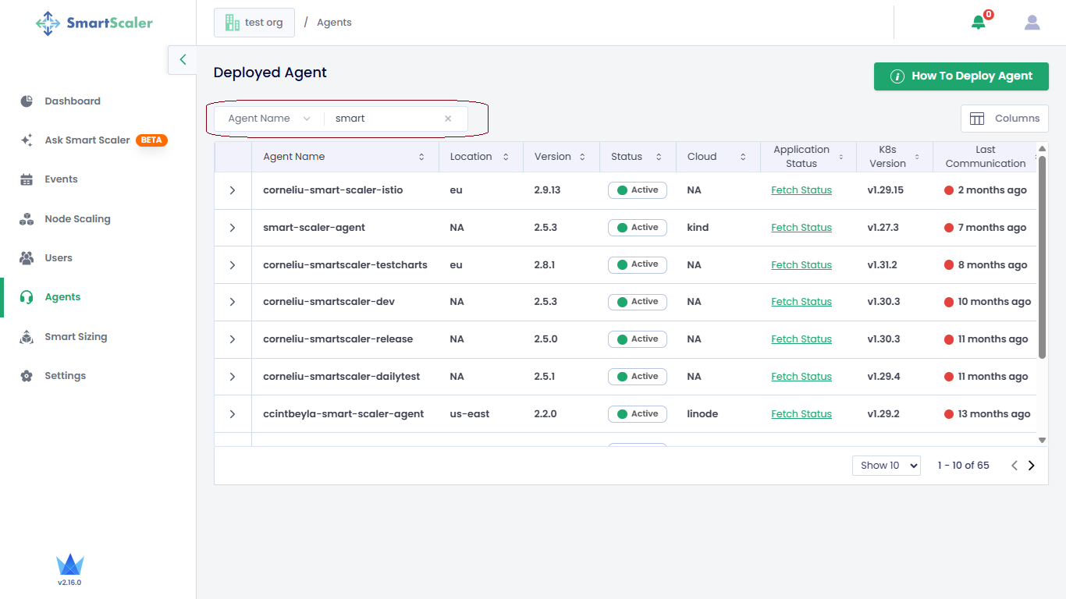Sort by K8s Version column arrows
Image resolution: width=1066 pixels, height=599 pixels.
click(x=918, y=157)
